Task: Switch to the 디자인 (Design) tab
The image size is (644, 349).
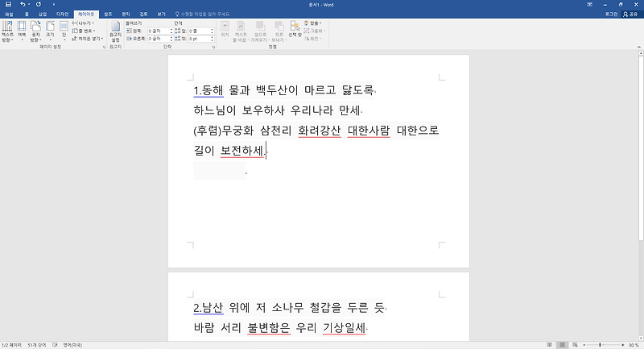Action: 63,14
